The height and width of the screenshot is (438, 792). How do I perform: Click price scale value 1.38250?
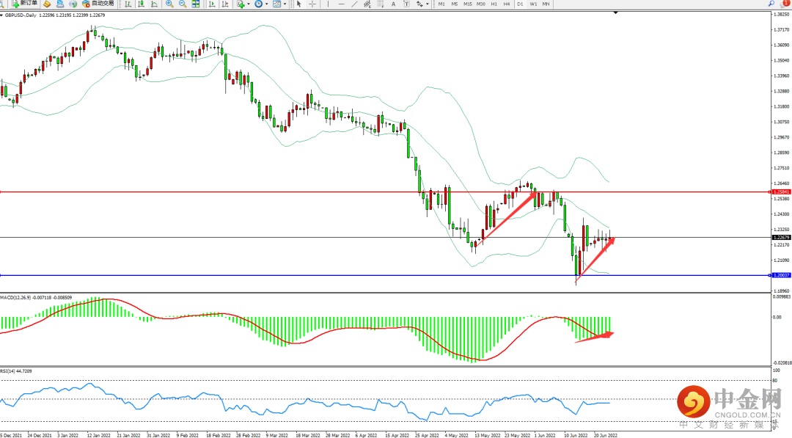pos(781,14)
